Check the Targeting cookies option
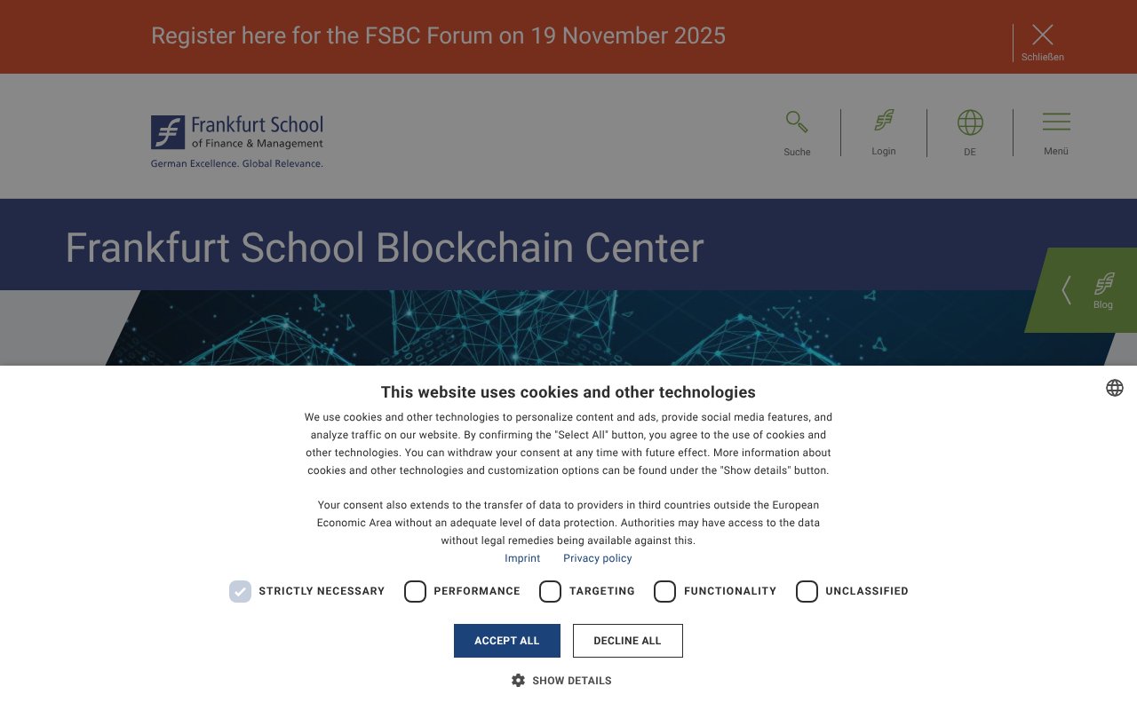The image size is (1137, 710). [551, 591]
